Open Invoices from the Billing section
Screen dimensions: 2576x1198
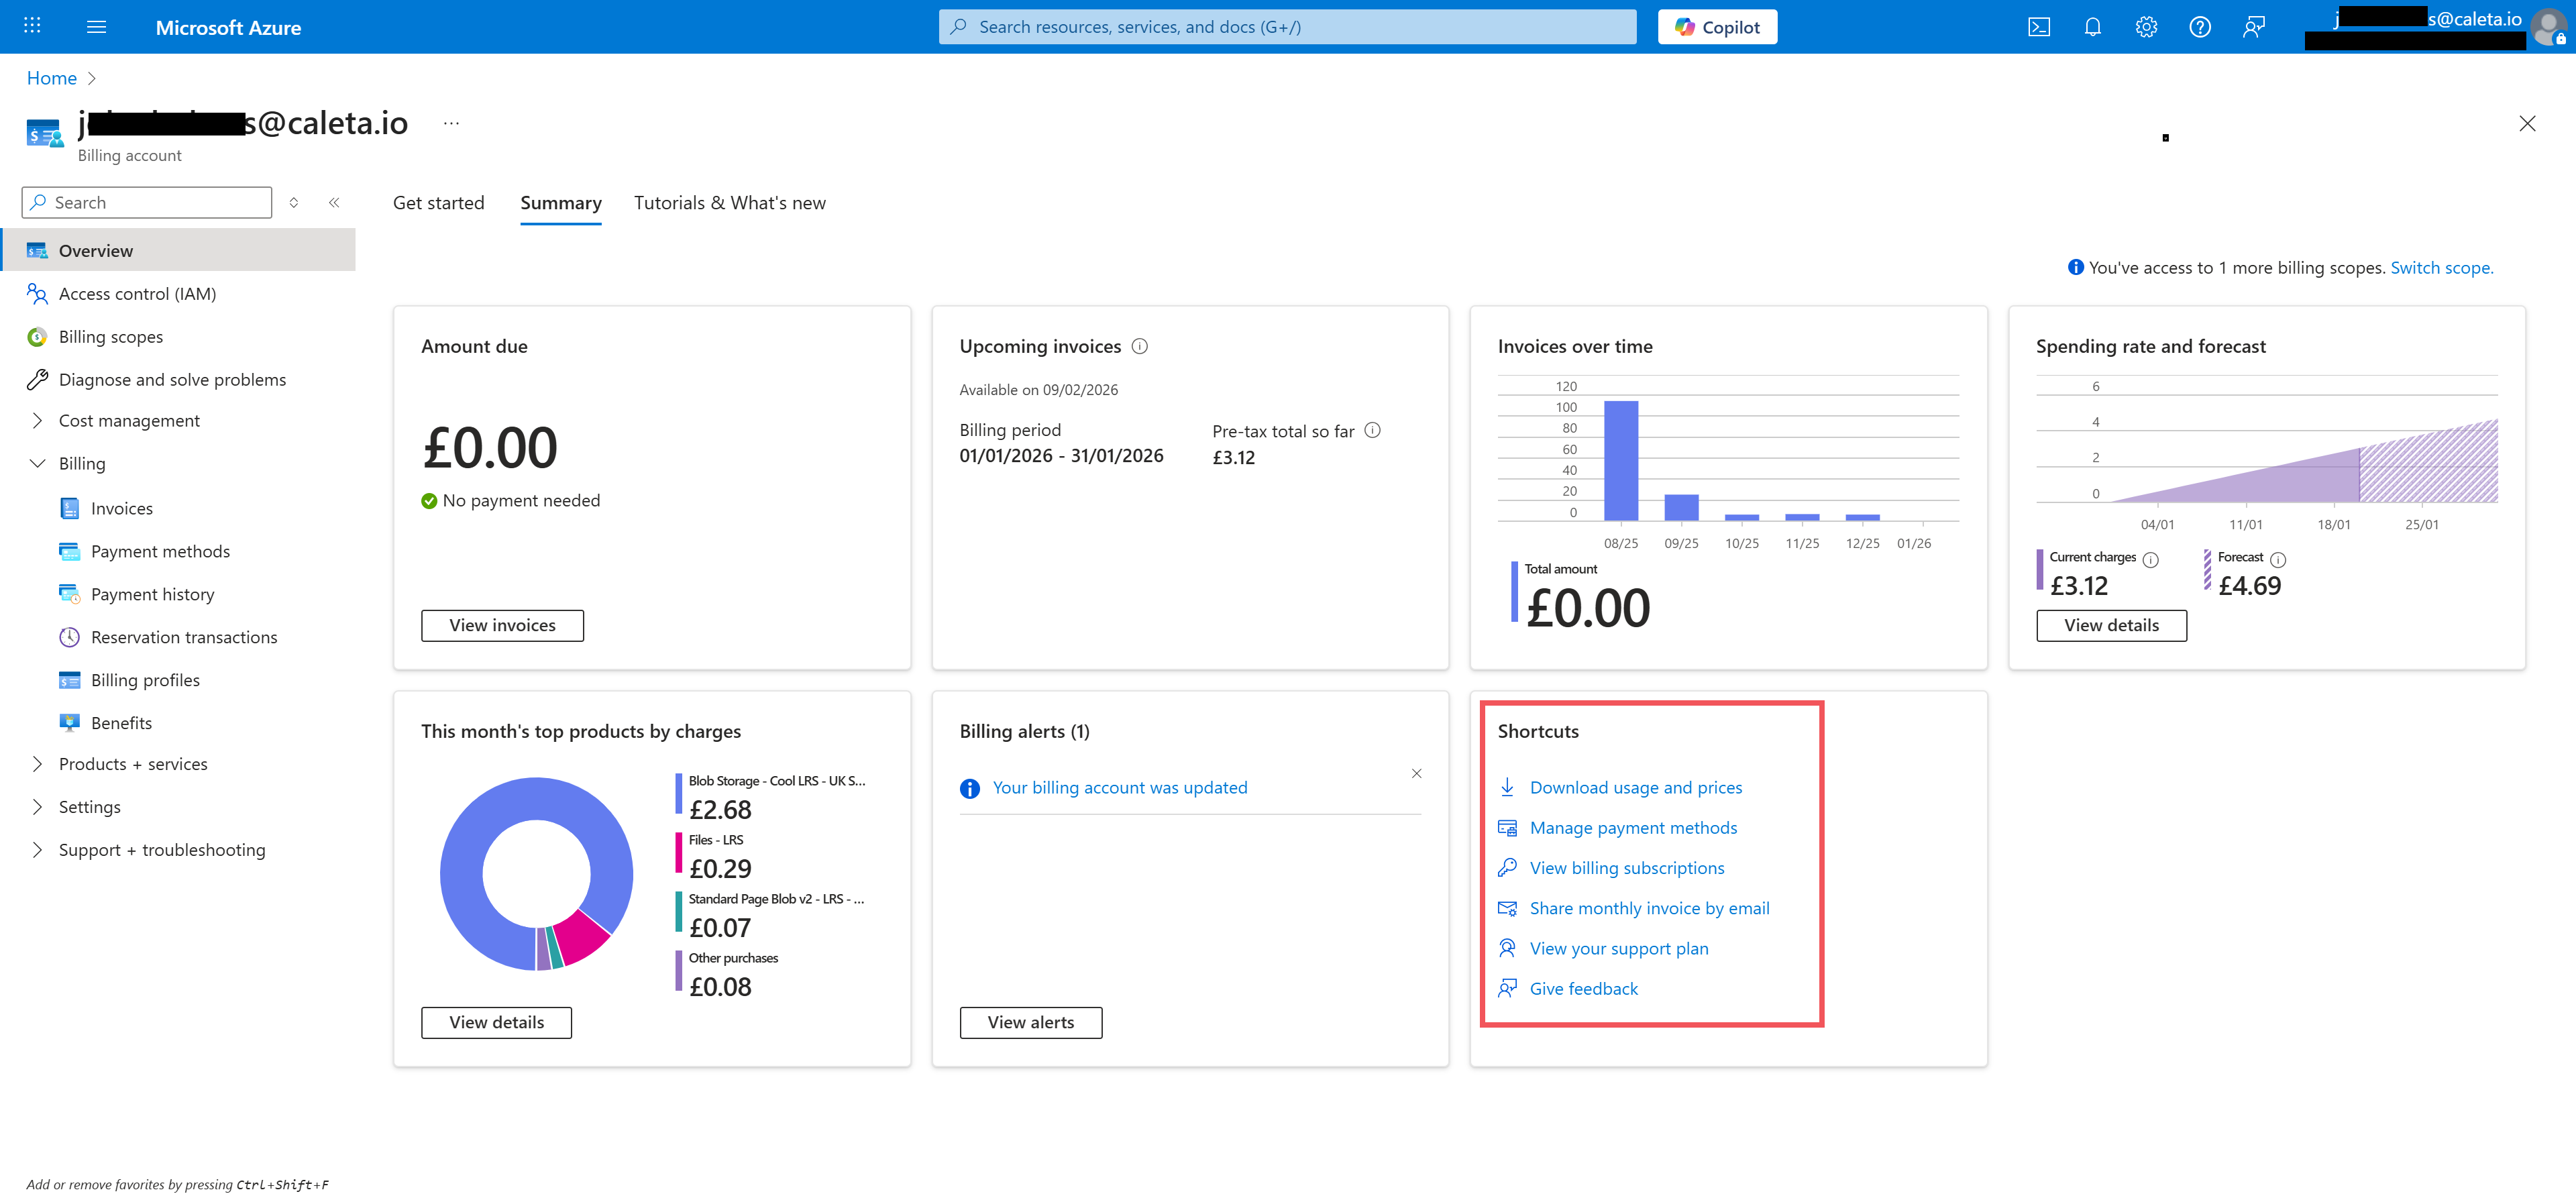(x=121, y=507)
